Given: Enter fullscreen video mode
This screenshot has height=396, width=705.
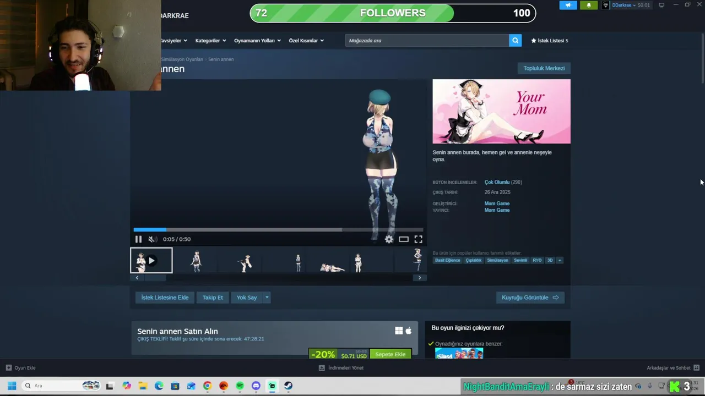Looking at the screenshot, I should (419, 239).
